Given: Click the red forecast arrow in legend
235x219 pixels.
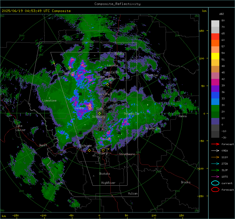Looking at the screenshot, I should (x=215, y=144).
